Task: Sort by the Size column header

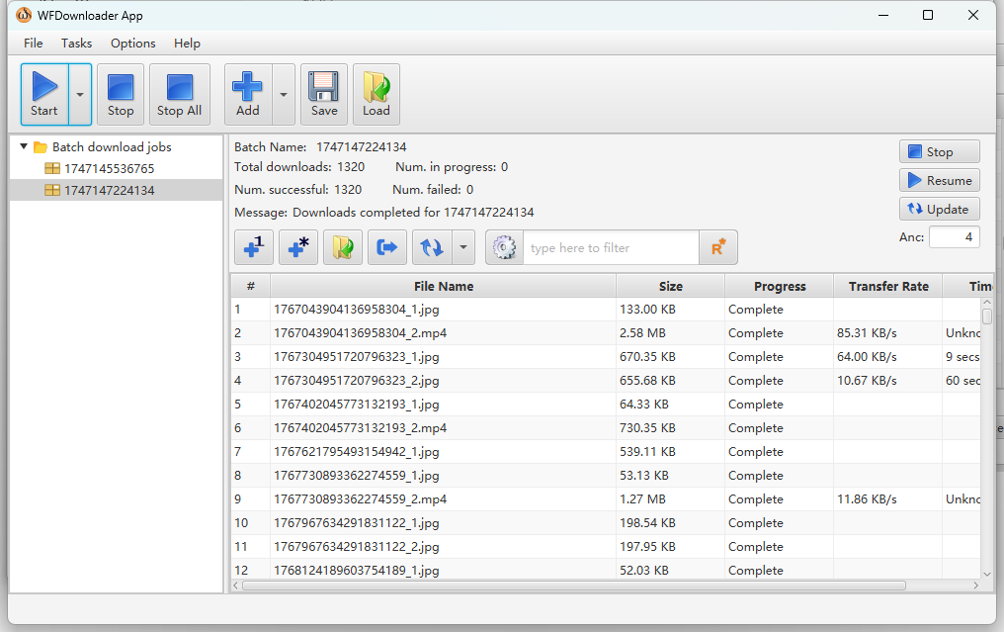Action: pos(670,286)
